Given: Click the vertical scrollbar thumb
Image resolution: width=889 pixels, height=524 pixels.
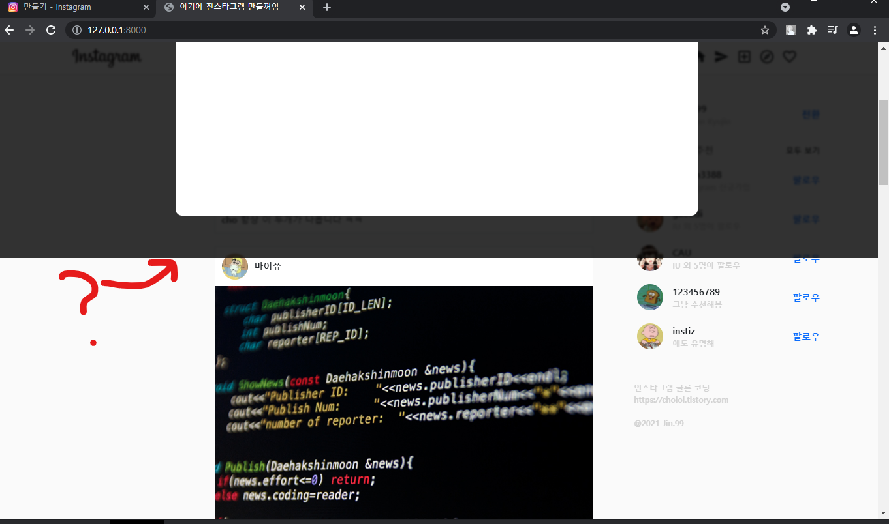Looking at the screenshot, I should (883, 142).
